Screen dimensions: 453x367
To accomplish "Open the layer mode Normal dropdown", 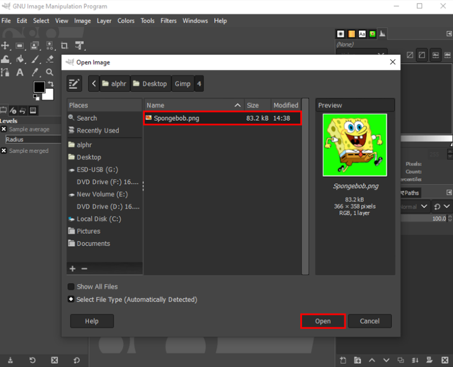I will [x=413, y=206].
